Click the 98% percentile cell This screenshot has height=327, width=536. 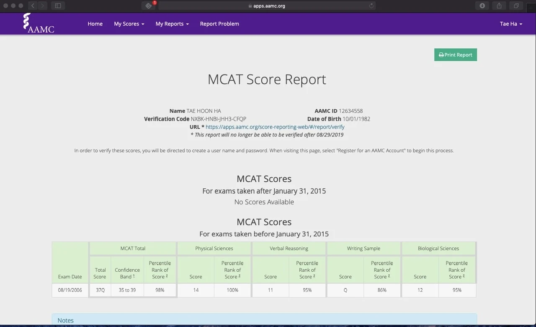160,290
